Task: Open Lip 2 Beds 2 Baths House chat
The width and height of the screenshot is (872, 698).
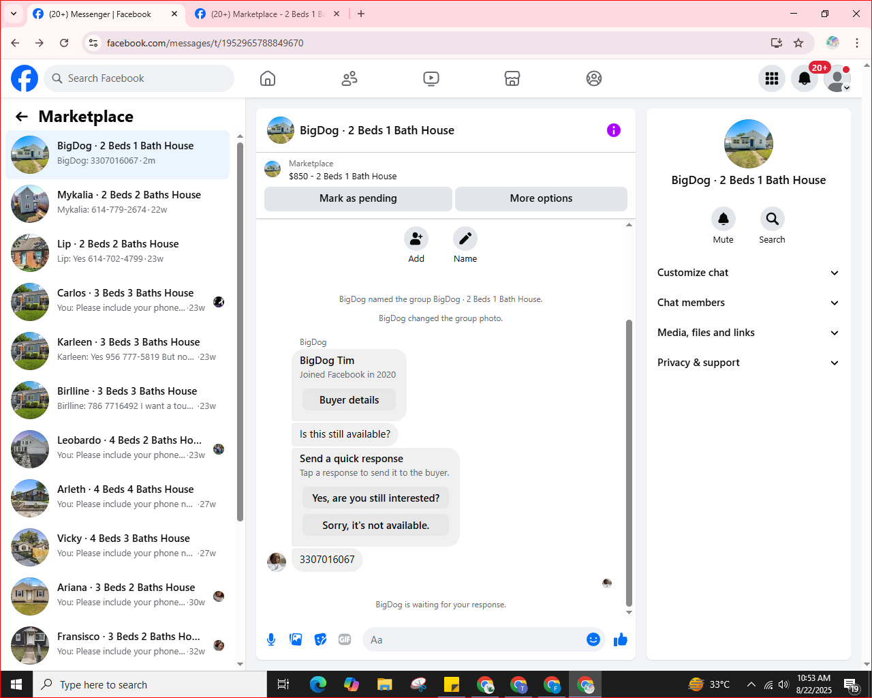Action: click(118, 253)
